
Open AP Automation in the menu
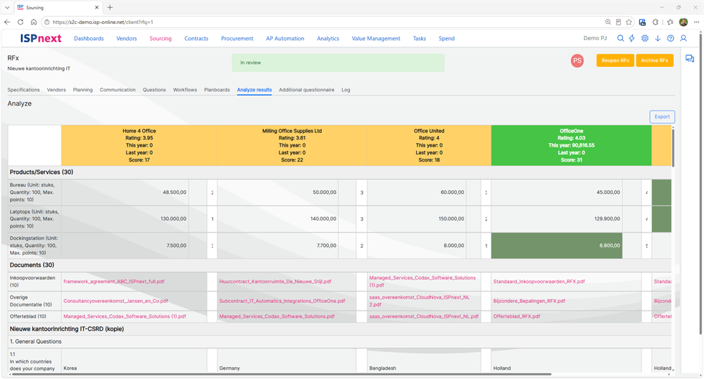[285, 39]
